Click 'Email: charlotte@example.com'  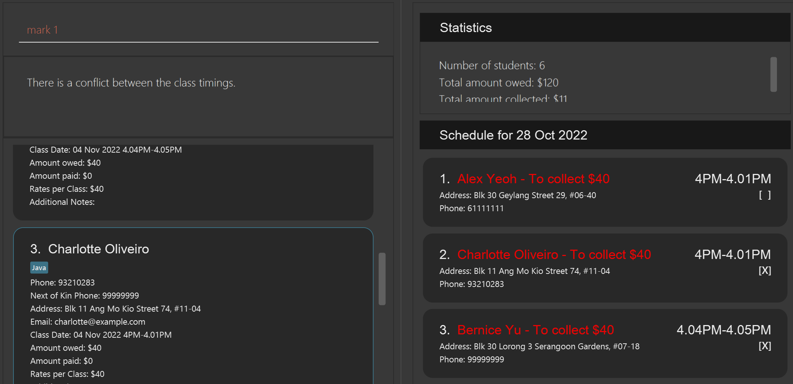point(88,322)
